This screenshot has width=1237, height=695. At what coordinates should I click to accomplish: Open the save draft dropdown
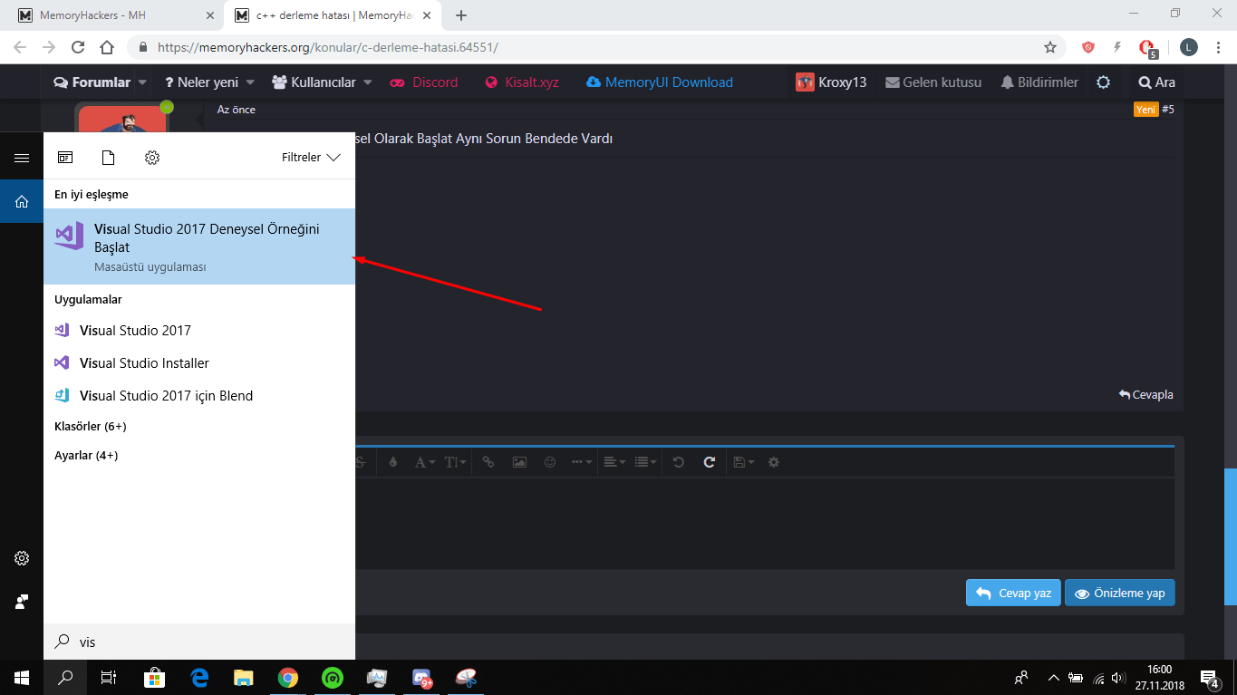744,462
